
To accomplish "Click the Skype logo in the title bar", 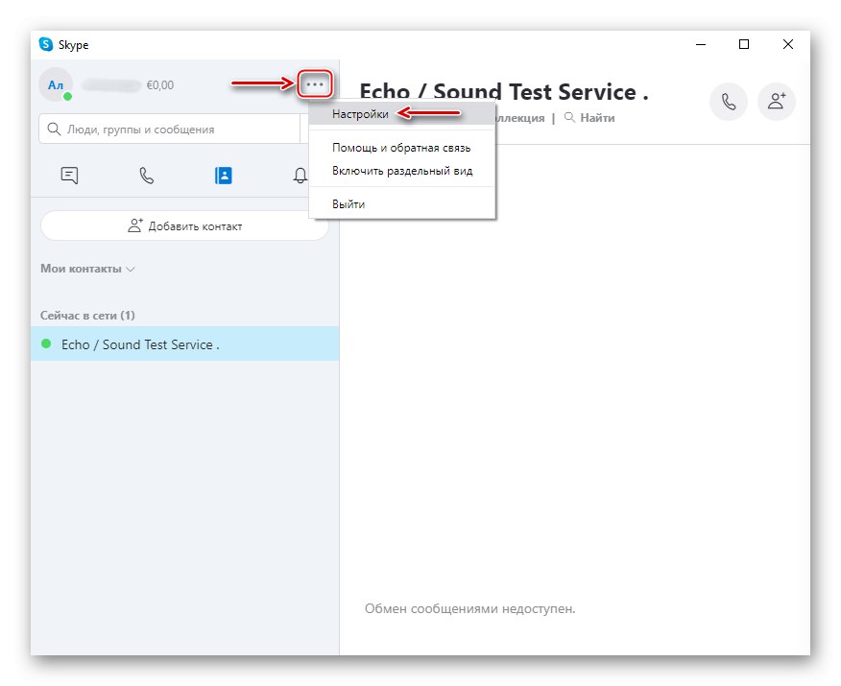I will pos(46,44).
